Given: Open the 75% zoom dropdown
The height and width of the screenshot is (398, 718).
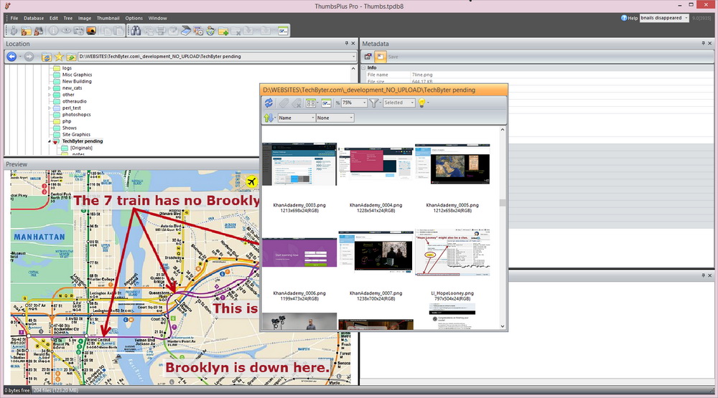Looking at the screenshot, I should [x=365, y=103].
